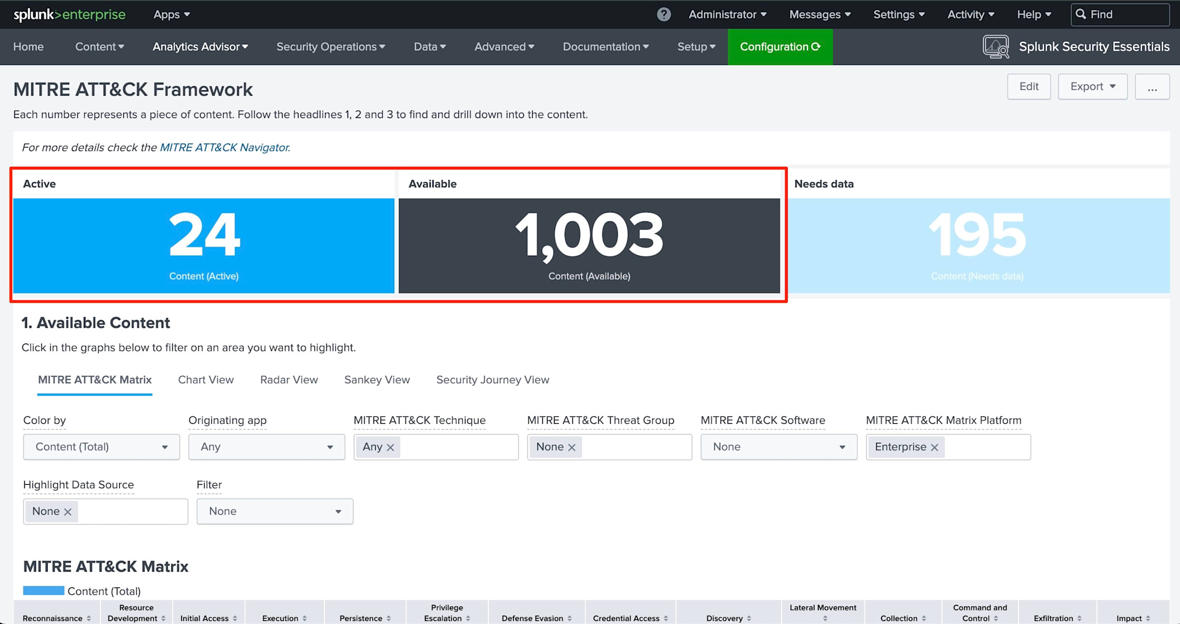Switch to MITRE ATT&CK Matrix tab
Screen dimensions: 1180x624
[x=95, y=380]
